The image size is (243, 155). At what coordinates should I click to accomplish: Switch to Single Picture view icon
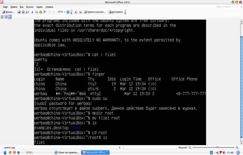(x=10, y=17)
